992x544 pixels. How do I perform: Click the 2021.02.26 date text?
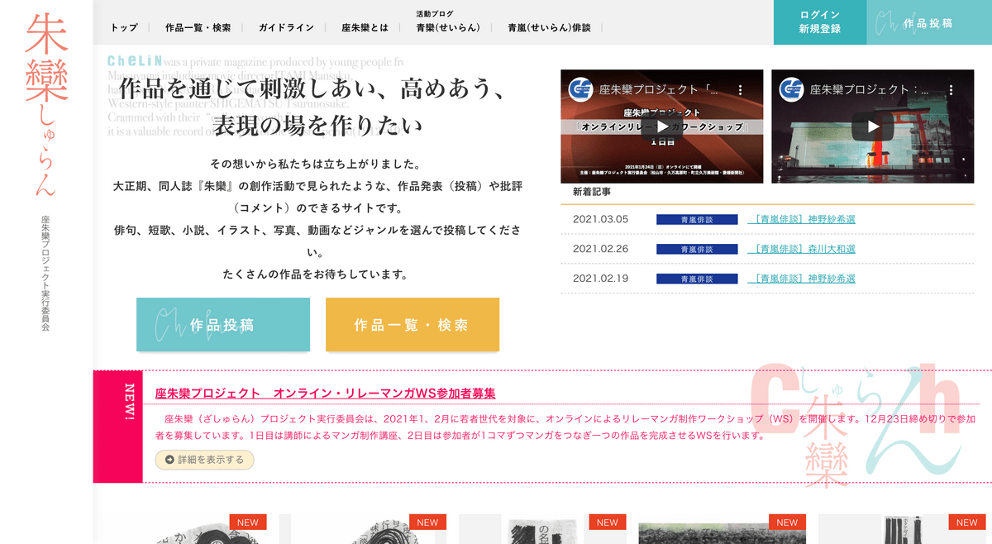point(600,249)
